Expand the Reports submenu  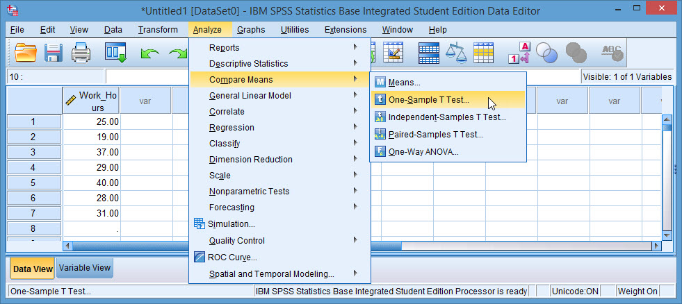pyautogui.click(x=279, y=47)
